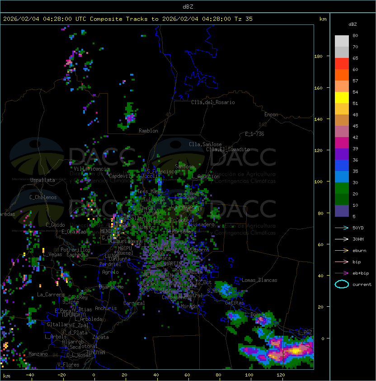Click the 'dBZ' title at top
376x381 pixels.
tap(188, 7)
